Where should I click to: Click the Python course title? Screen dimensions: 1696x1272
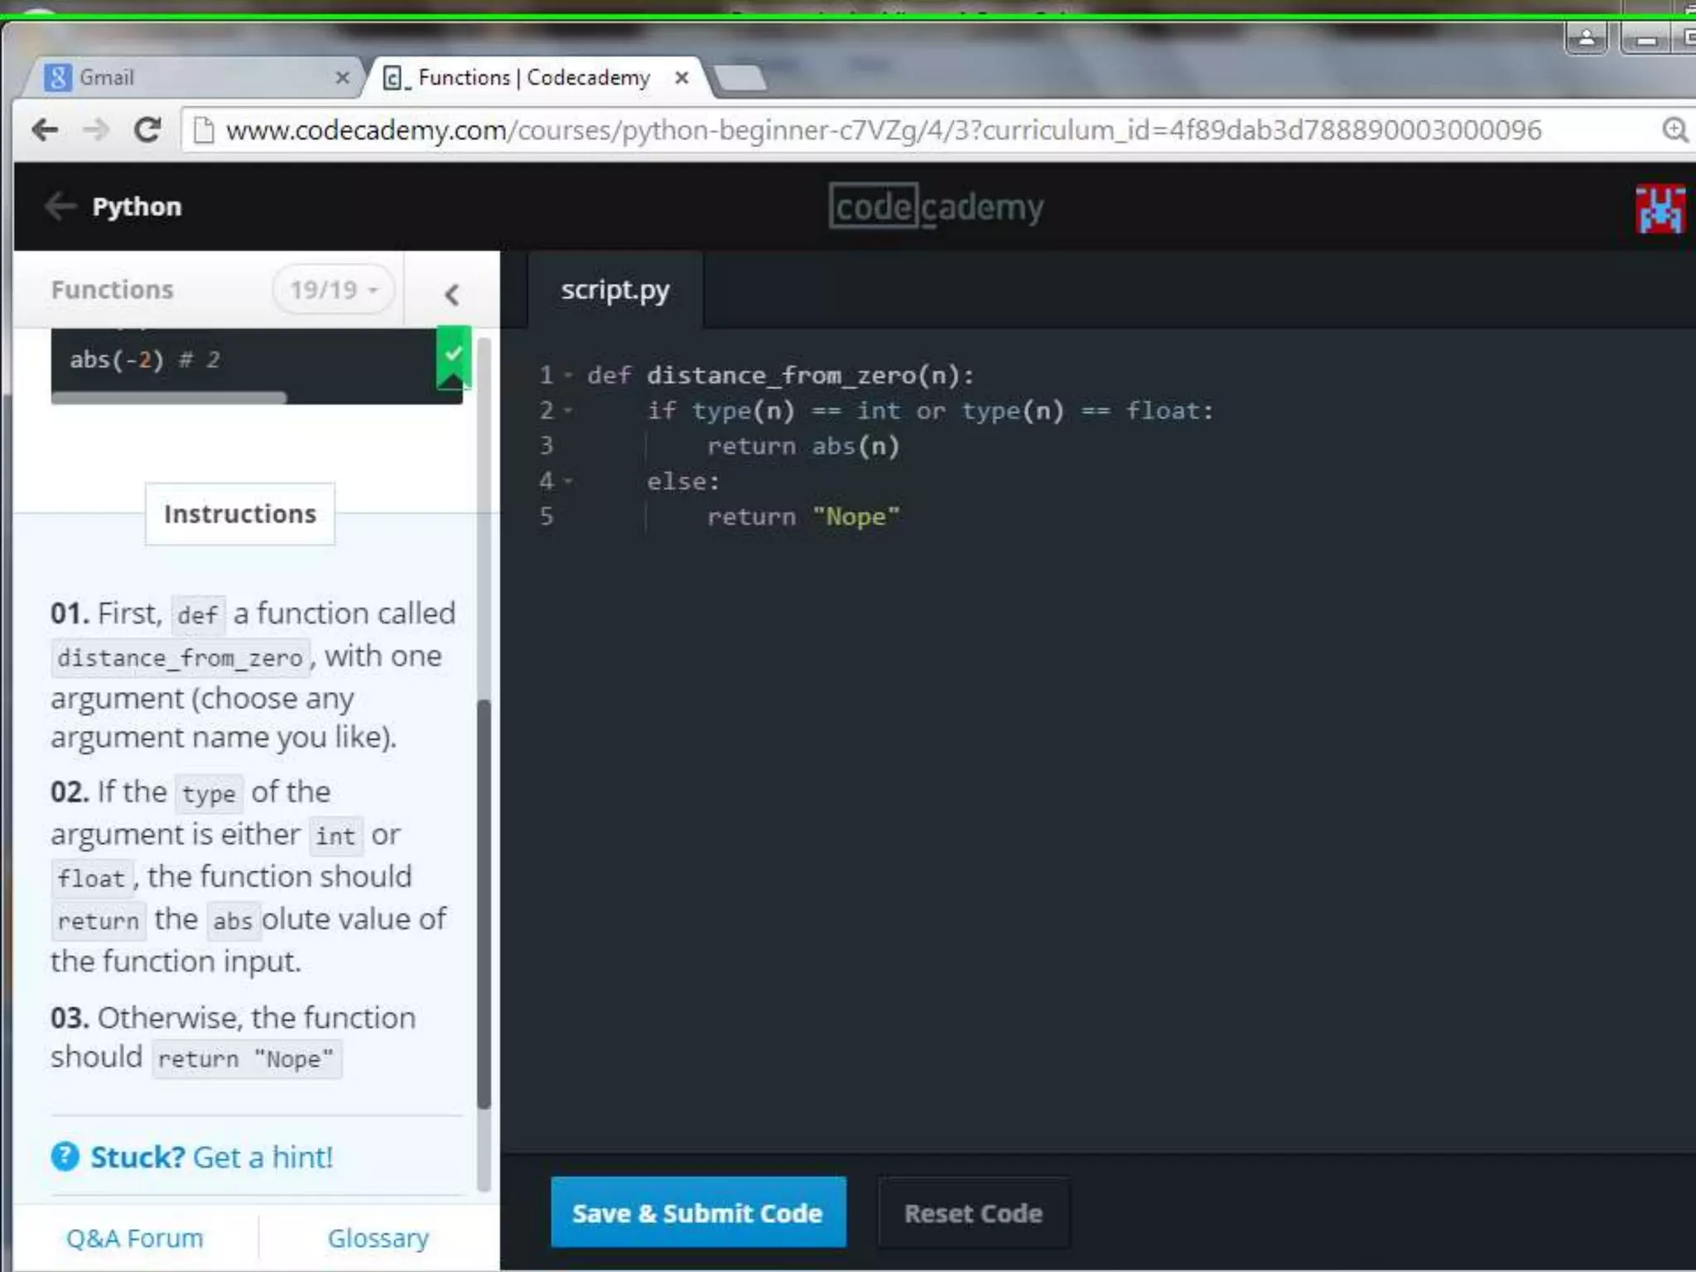click(137, 207)
